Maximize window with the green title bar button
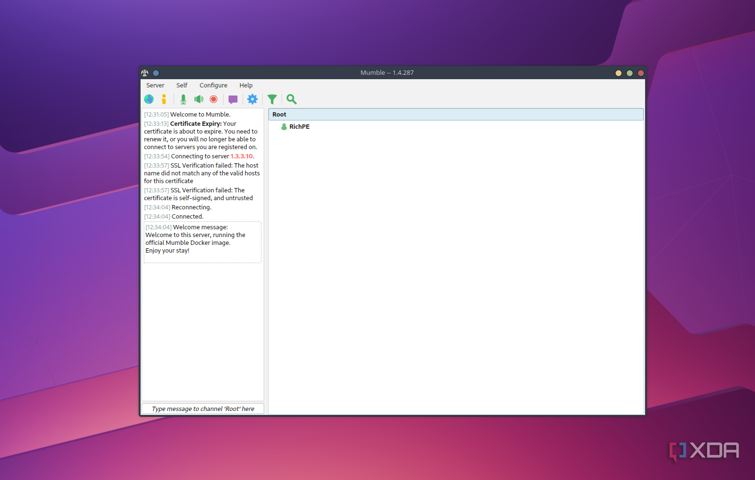 pyautogui.click(x=629, y=73)
